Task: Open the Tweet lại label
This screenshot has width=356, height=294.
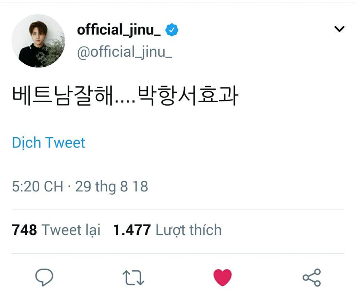Action: (71, 230)
